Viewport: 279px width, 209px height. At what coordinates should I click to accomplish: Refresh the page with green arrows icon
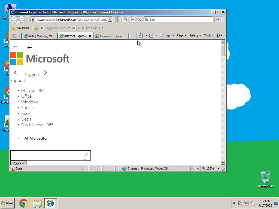click(132, 19)
